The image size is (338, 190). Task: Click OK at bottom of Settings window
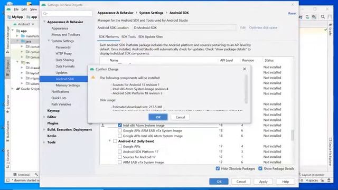point(219,182)
